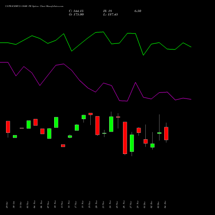Click the '04 Nov' date axis label
Viewport: 215px width, 215px height.
pos(34,204)
